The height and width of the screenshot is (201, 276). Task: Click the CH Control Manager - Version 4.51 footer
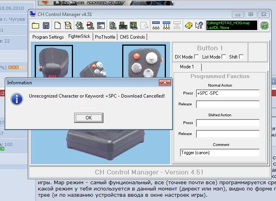pos(149,172)
